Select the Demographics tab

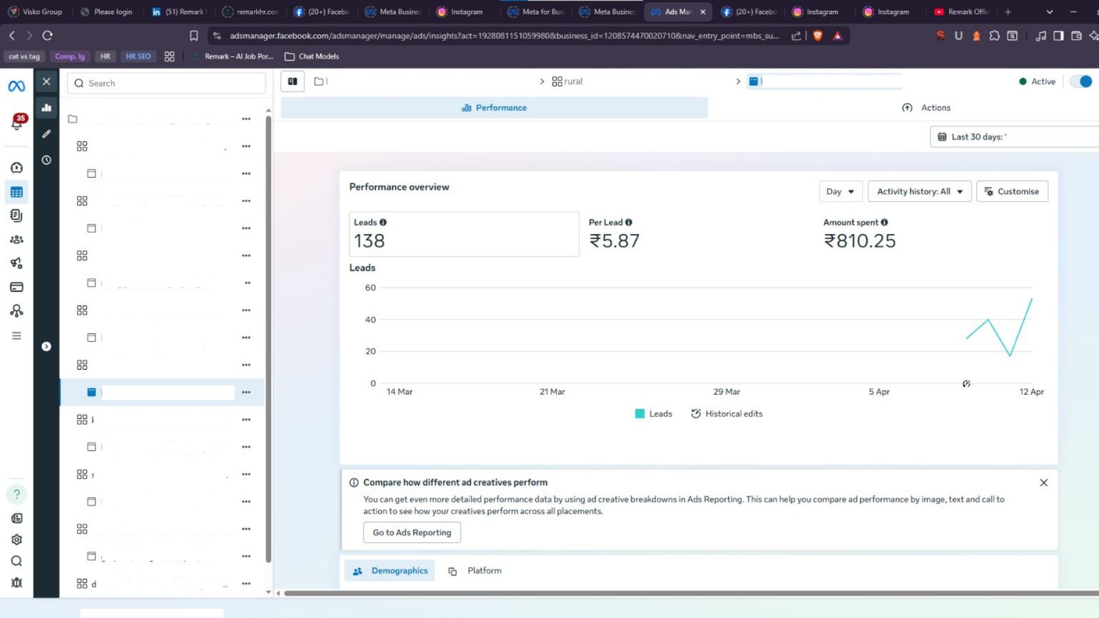coord(390,571)
